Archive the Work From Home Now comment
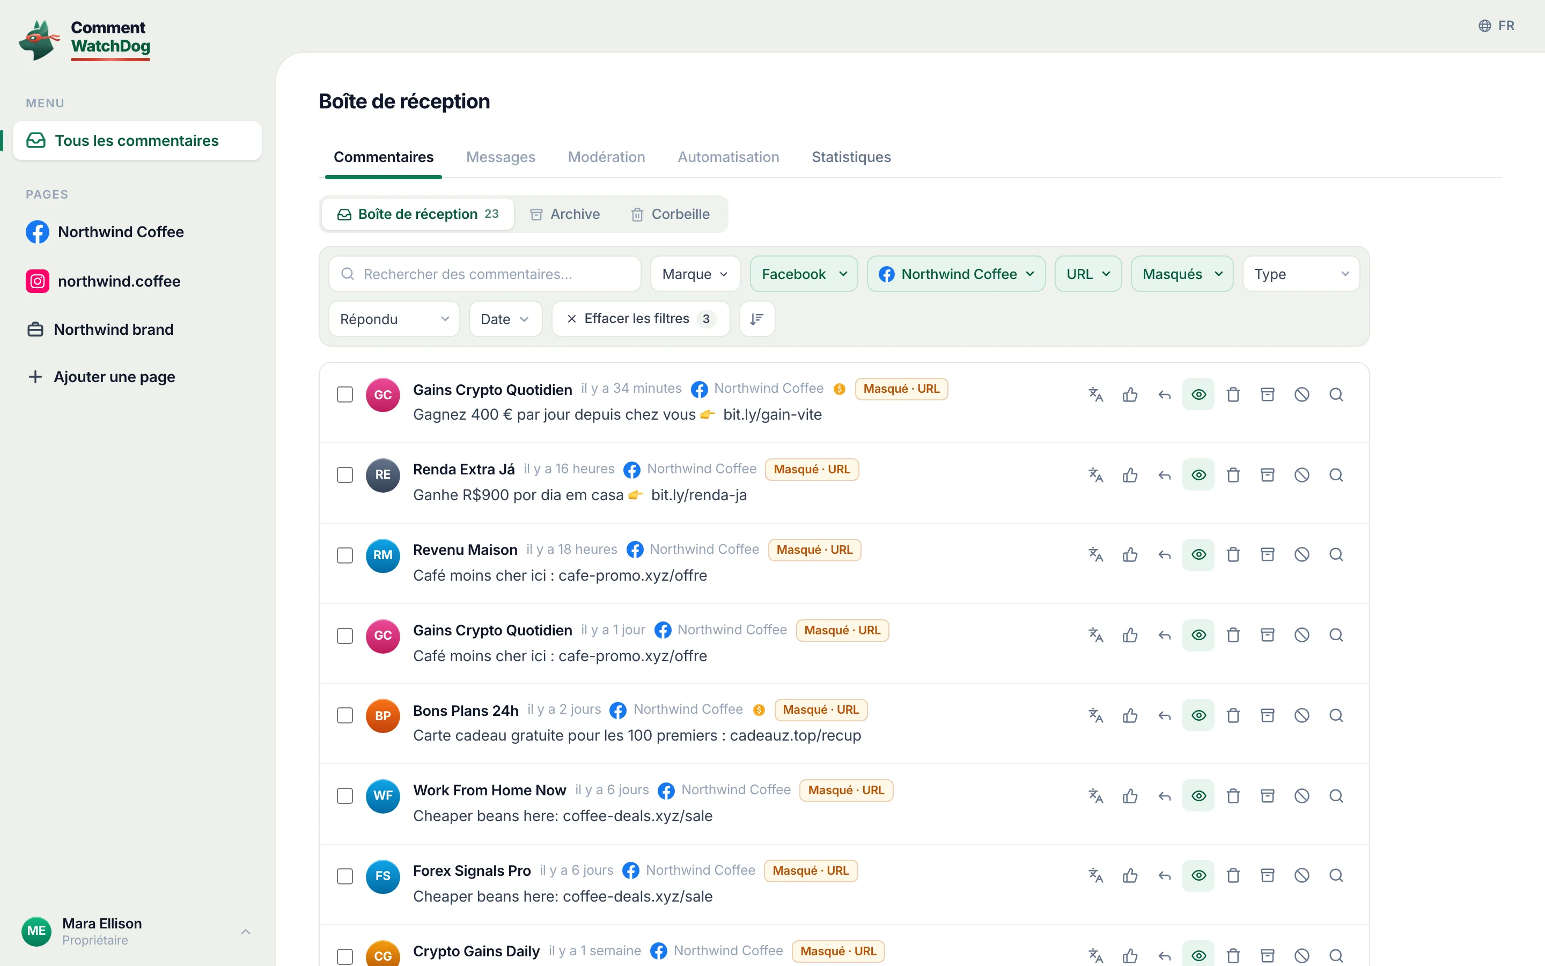 (x=1267, y=796)
